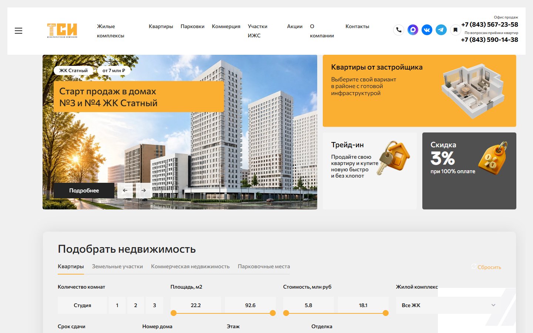Call sales office number +7 (843) 567-23-58

point(490,24)
